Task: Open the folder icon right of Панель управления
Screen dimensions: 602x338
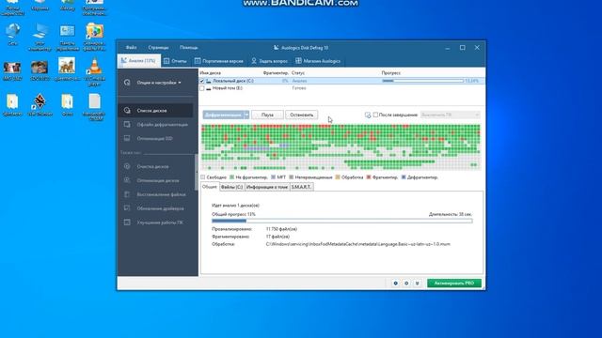Action: [x=94, y=37]
